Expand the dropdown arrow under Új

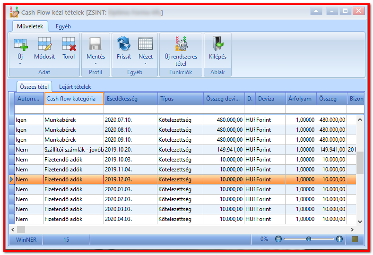click(20, 63)
